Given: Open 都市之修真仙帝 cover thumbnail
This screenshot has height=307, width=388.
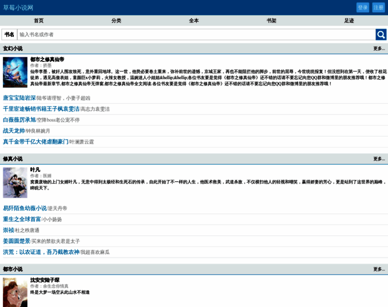Looking at the screenshot, I should pos(15,72).
